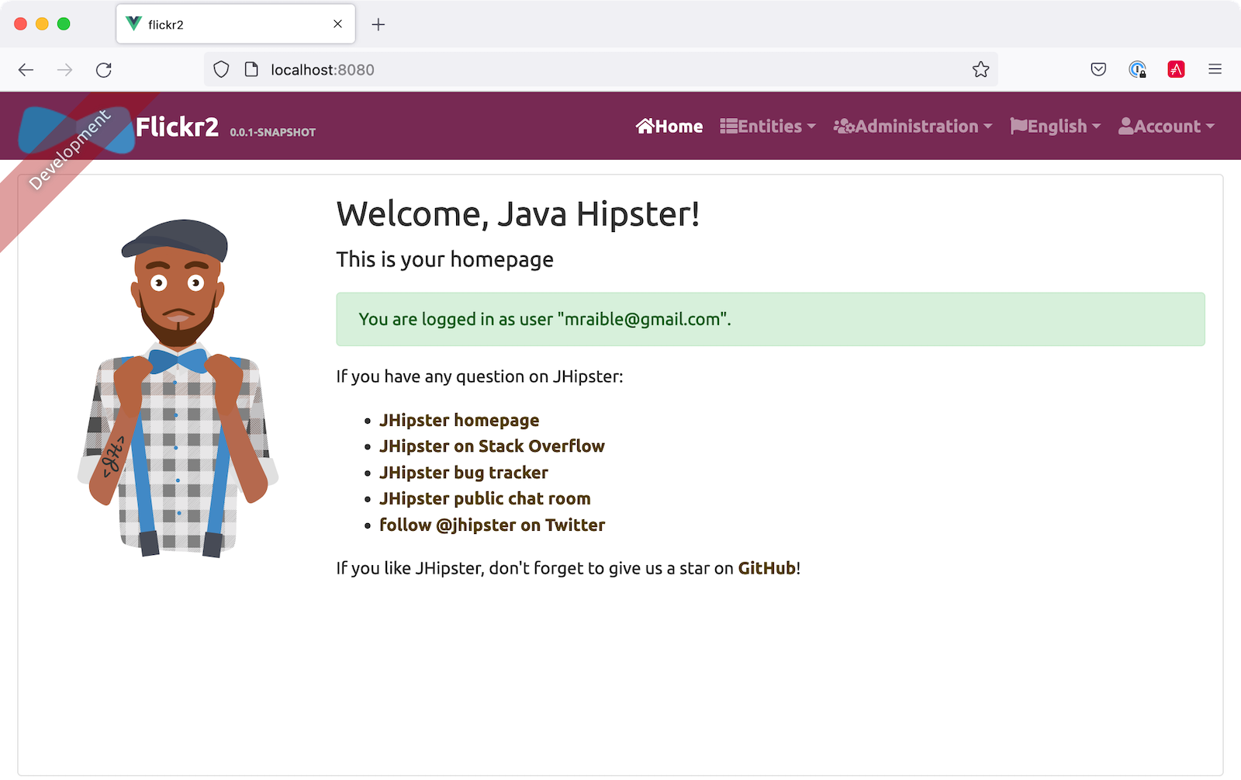Screen dimensions: 1241x780
Task: Open the Pocket save icon
Action: (1098, 70)
